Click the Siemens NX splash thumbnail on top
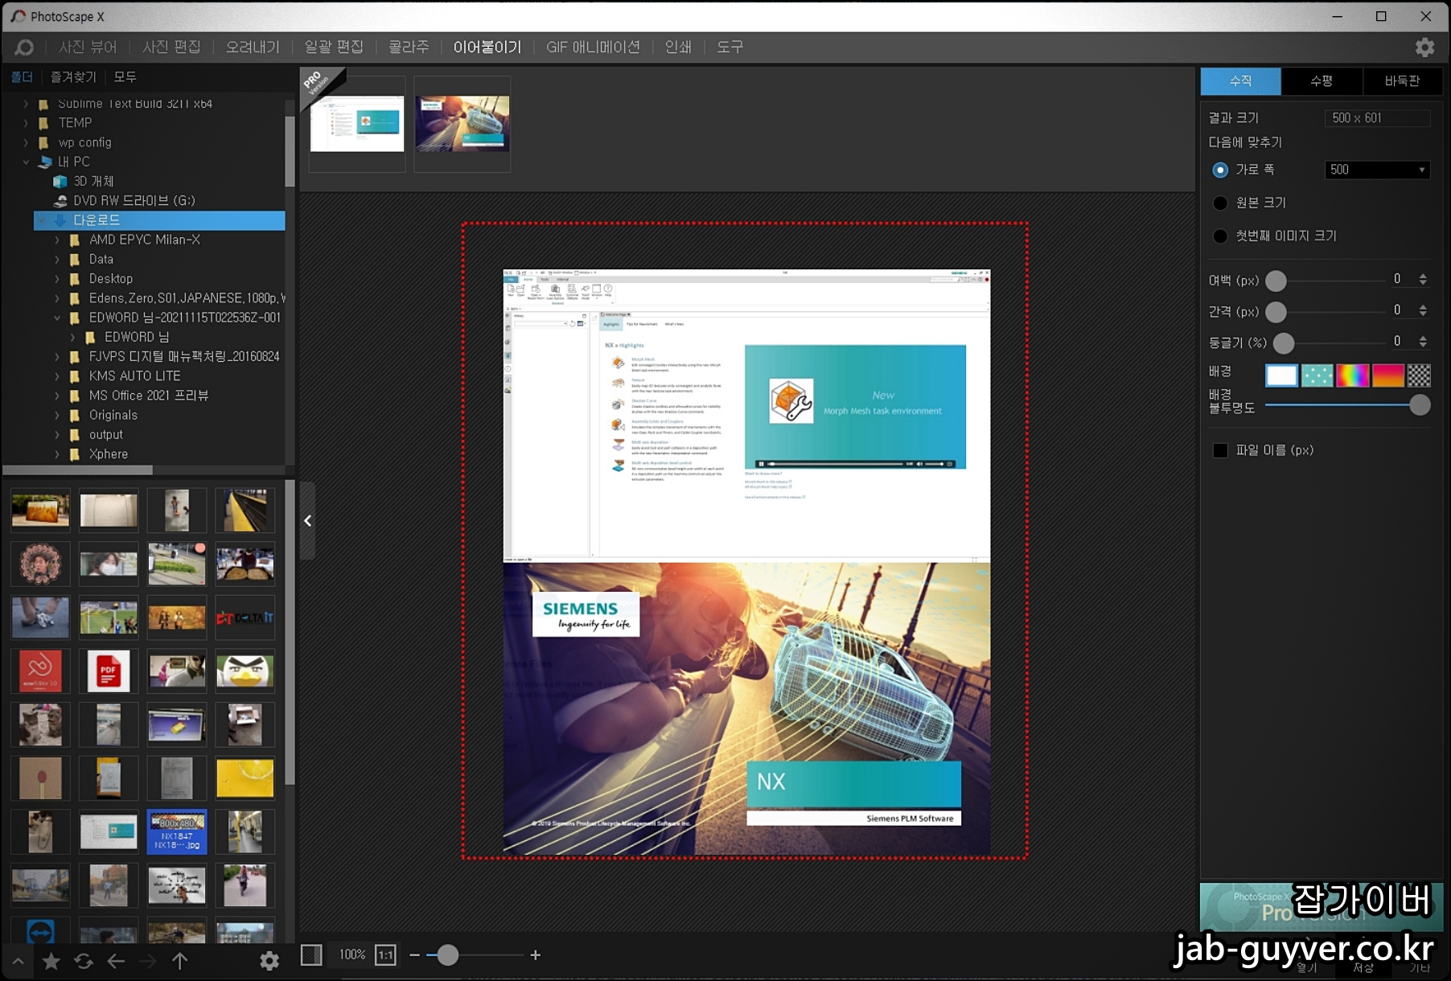Screen dimensions: 1451x981 [x=462, y=123]
